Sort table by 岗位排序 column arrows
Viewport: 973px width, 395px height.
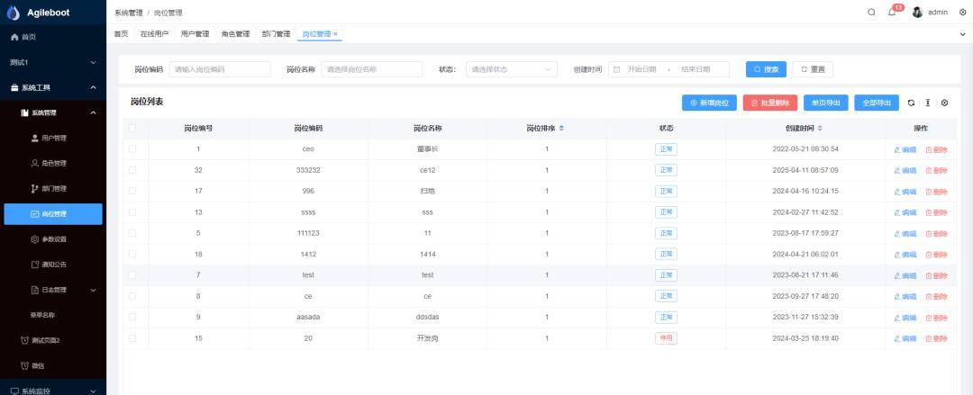[x=561, y=129]
